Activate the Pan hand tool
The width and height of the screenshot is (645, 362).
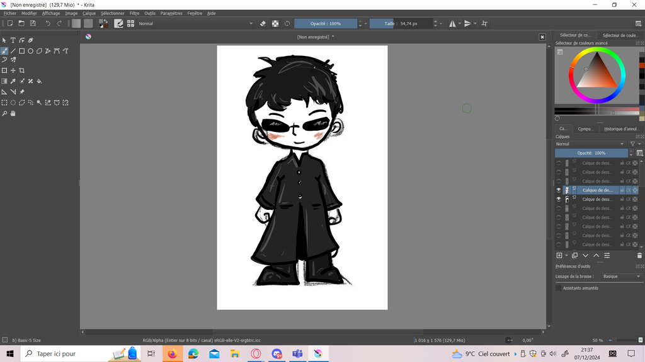pos(13,114)
